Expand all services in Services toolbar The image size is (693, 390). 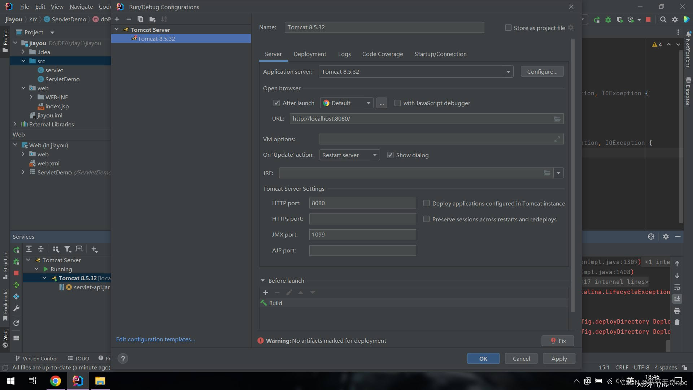[29, 249]
